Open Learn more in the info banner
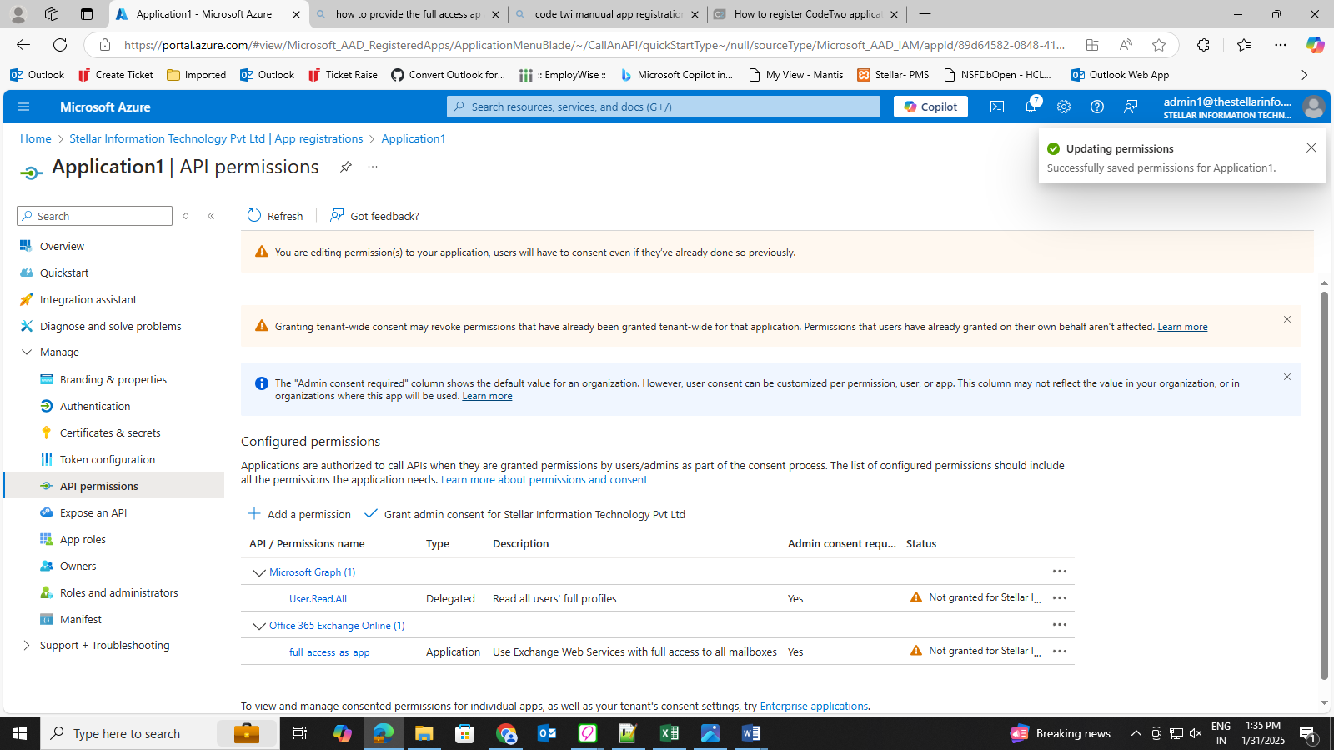Image resolution: width=1334 pixels, height=750 pixels. pyautogui.click(x=487, y=396)
